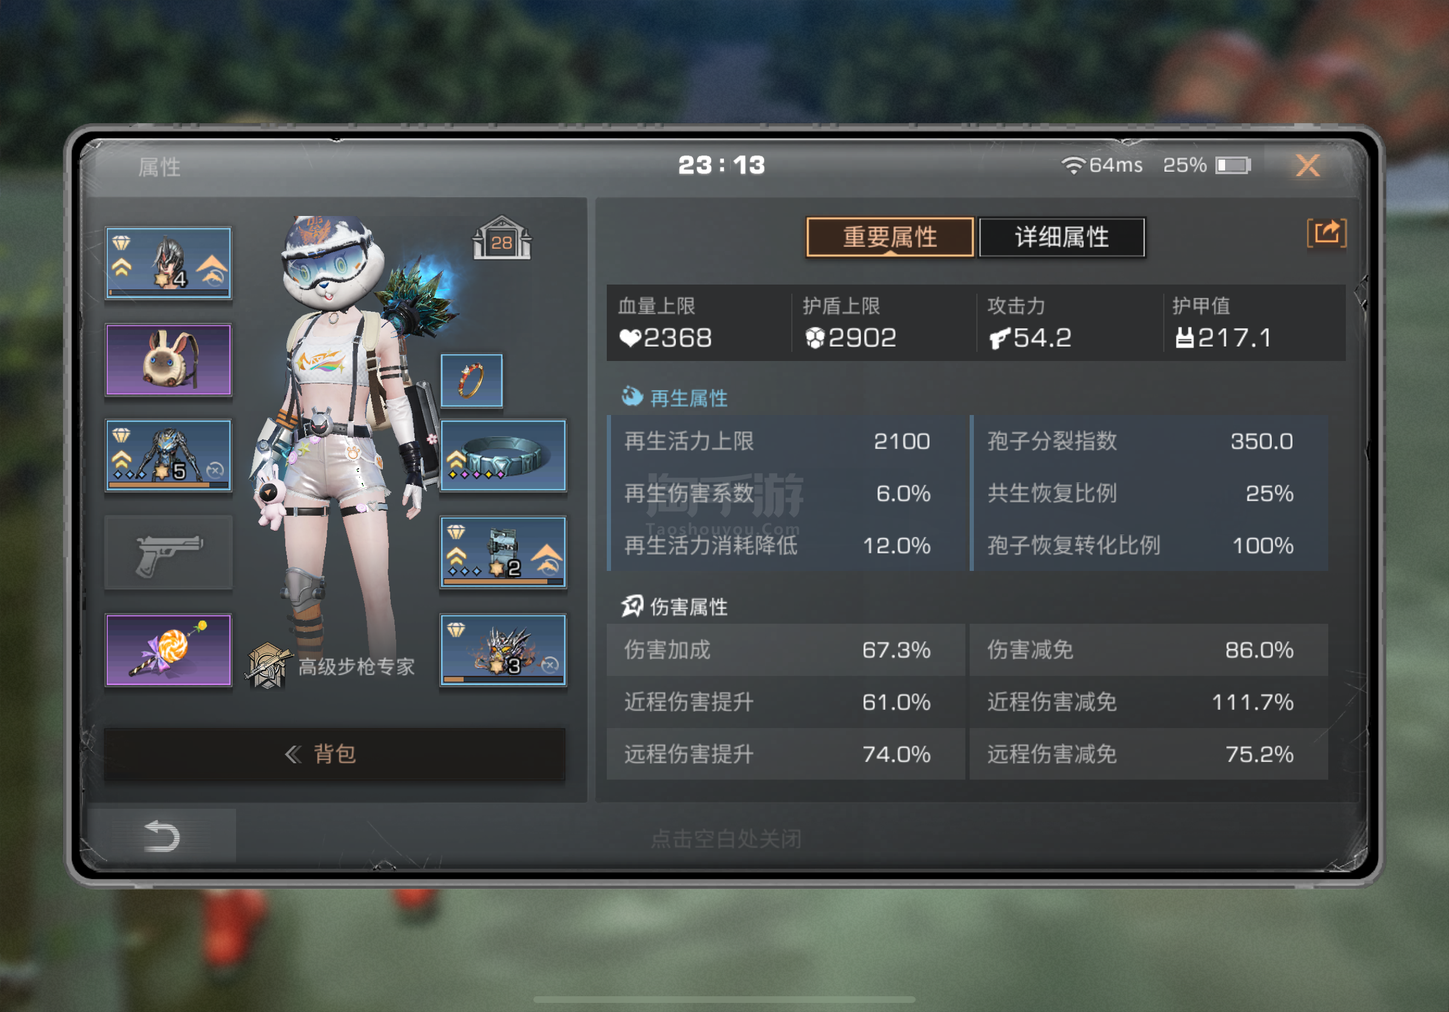Open the ring accessory slot
The image size is (1449, 1012).
(471, 380)
